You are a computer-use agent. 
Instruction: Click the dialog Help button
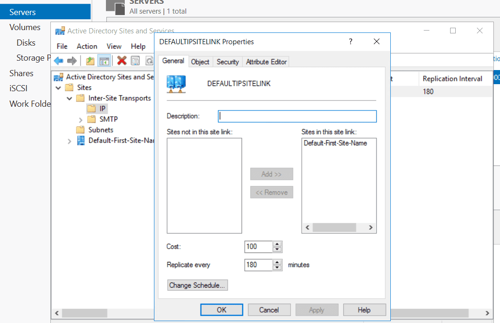[364, 310]
